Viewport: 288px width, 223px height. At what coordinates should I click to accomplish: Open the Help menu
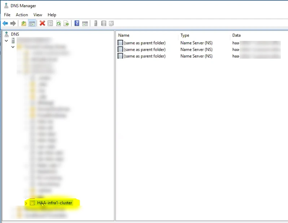(x=52, y=15)
